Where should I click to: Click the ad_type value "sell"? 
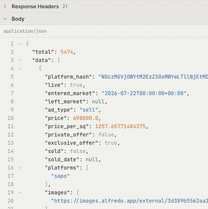89,110
